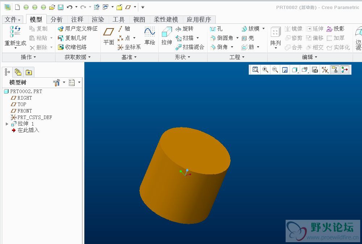Select the 旋转 revolve tool
Viewport: 362px width, 244px height.
184,29
